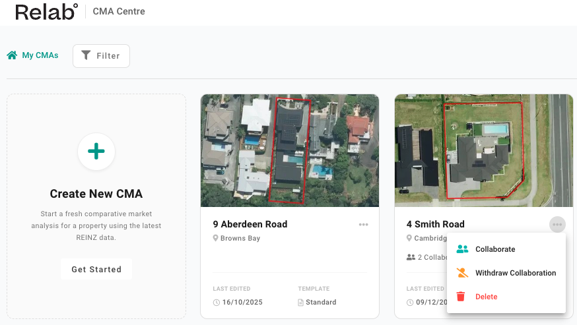Screen dimensions: 577x325
Task: Open the Filter dropdown
Action: click(x=101, y=56)
